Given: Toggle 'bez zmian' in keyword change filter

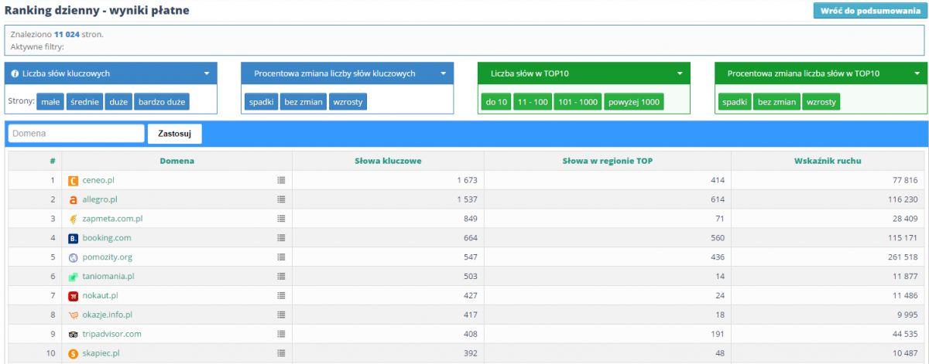Looking at the screenshot, I should point(303,102).
